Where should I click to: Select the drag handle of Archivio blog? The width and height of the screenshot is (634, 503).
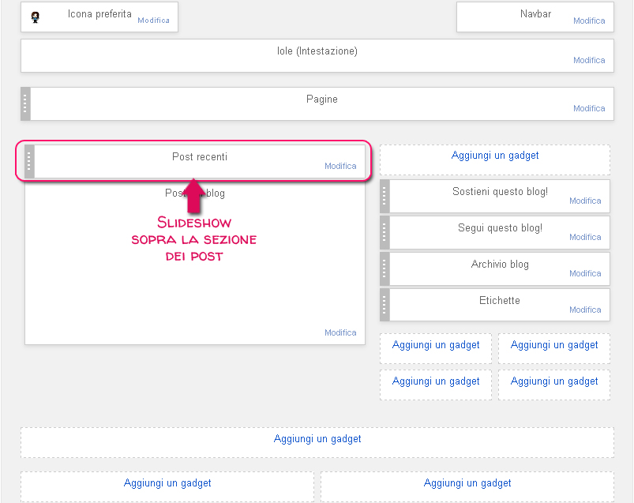tap(385, 268)
